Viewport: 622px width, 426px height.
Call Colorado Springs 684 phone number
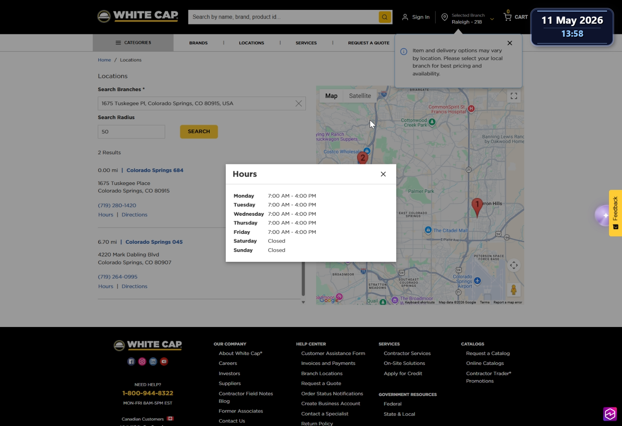pyautogui.click(x=117, y=206)
